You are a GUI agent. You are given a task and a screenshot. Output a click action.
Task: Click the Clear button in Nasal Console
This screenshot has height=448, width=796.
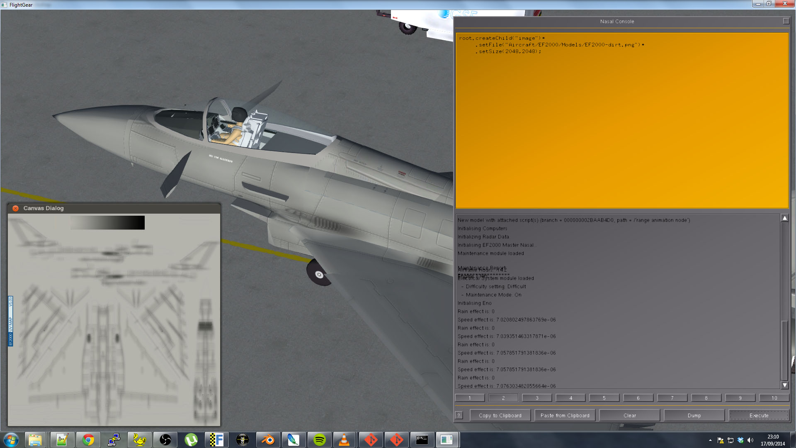(629, 415)
